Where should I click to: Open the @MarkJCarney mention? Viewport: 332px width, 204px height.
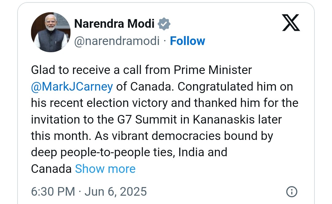pos(72,87)
